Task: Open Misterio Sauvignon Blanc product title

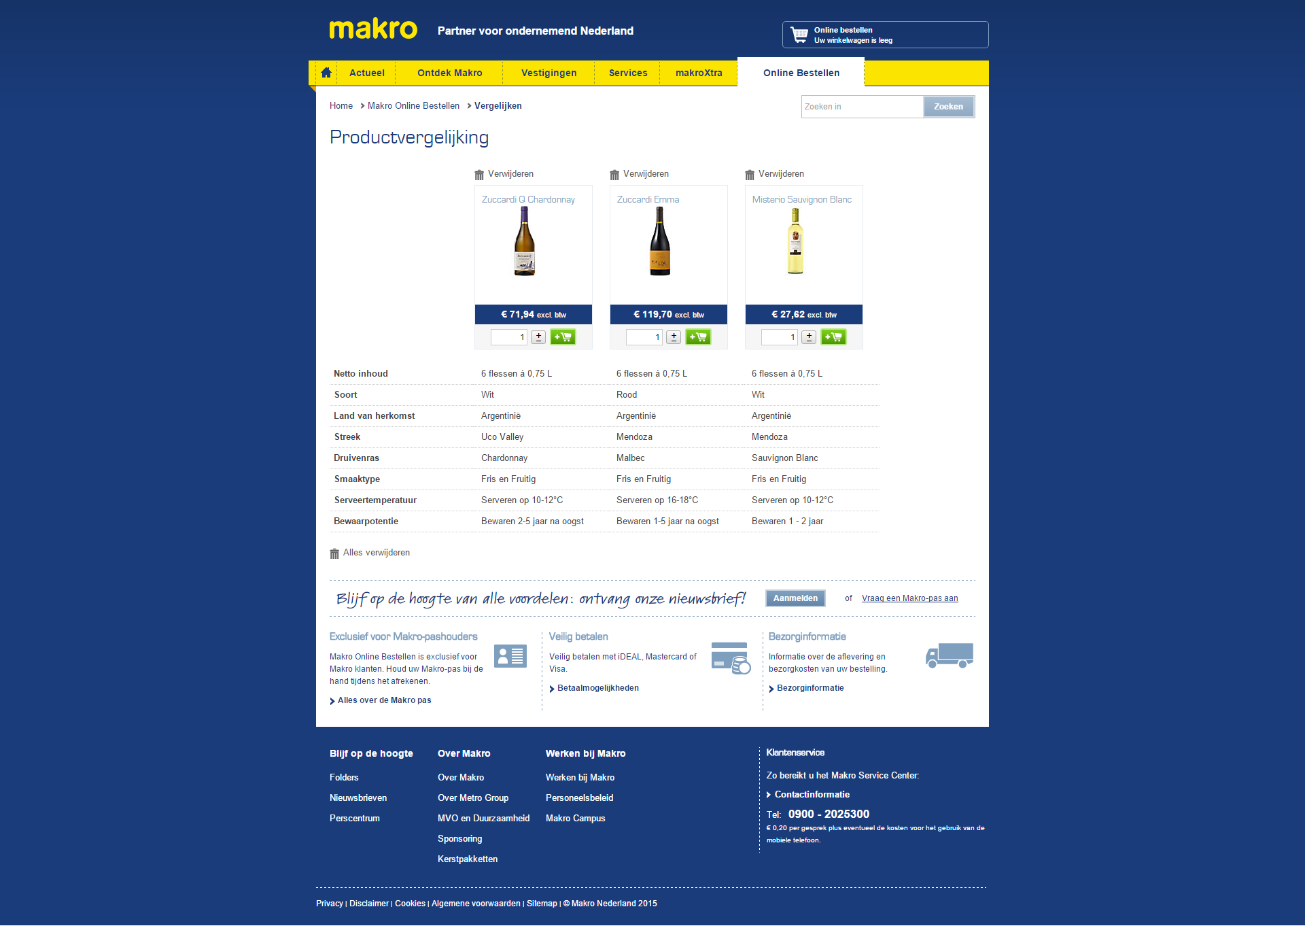Action: (802, 200)
